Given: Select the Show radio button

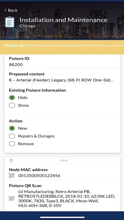Looking at the screenshot, I should (x=12, y=105).
